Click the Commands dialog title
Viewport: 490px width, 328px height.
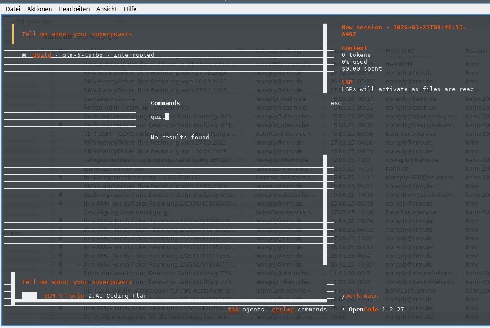165,103
